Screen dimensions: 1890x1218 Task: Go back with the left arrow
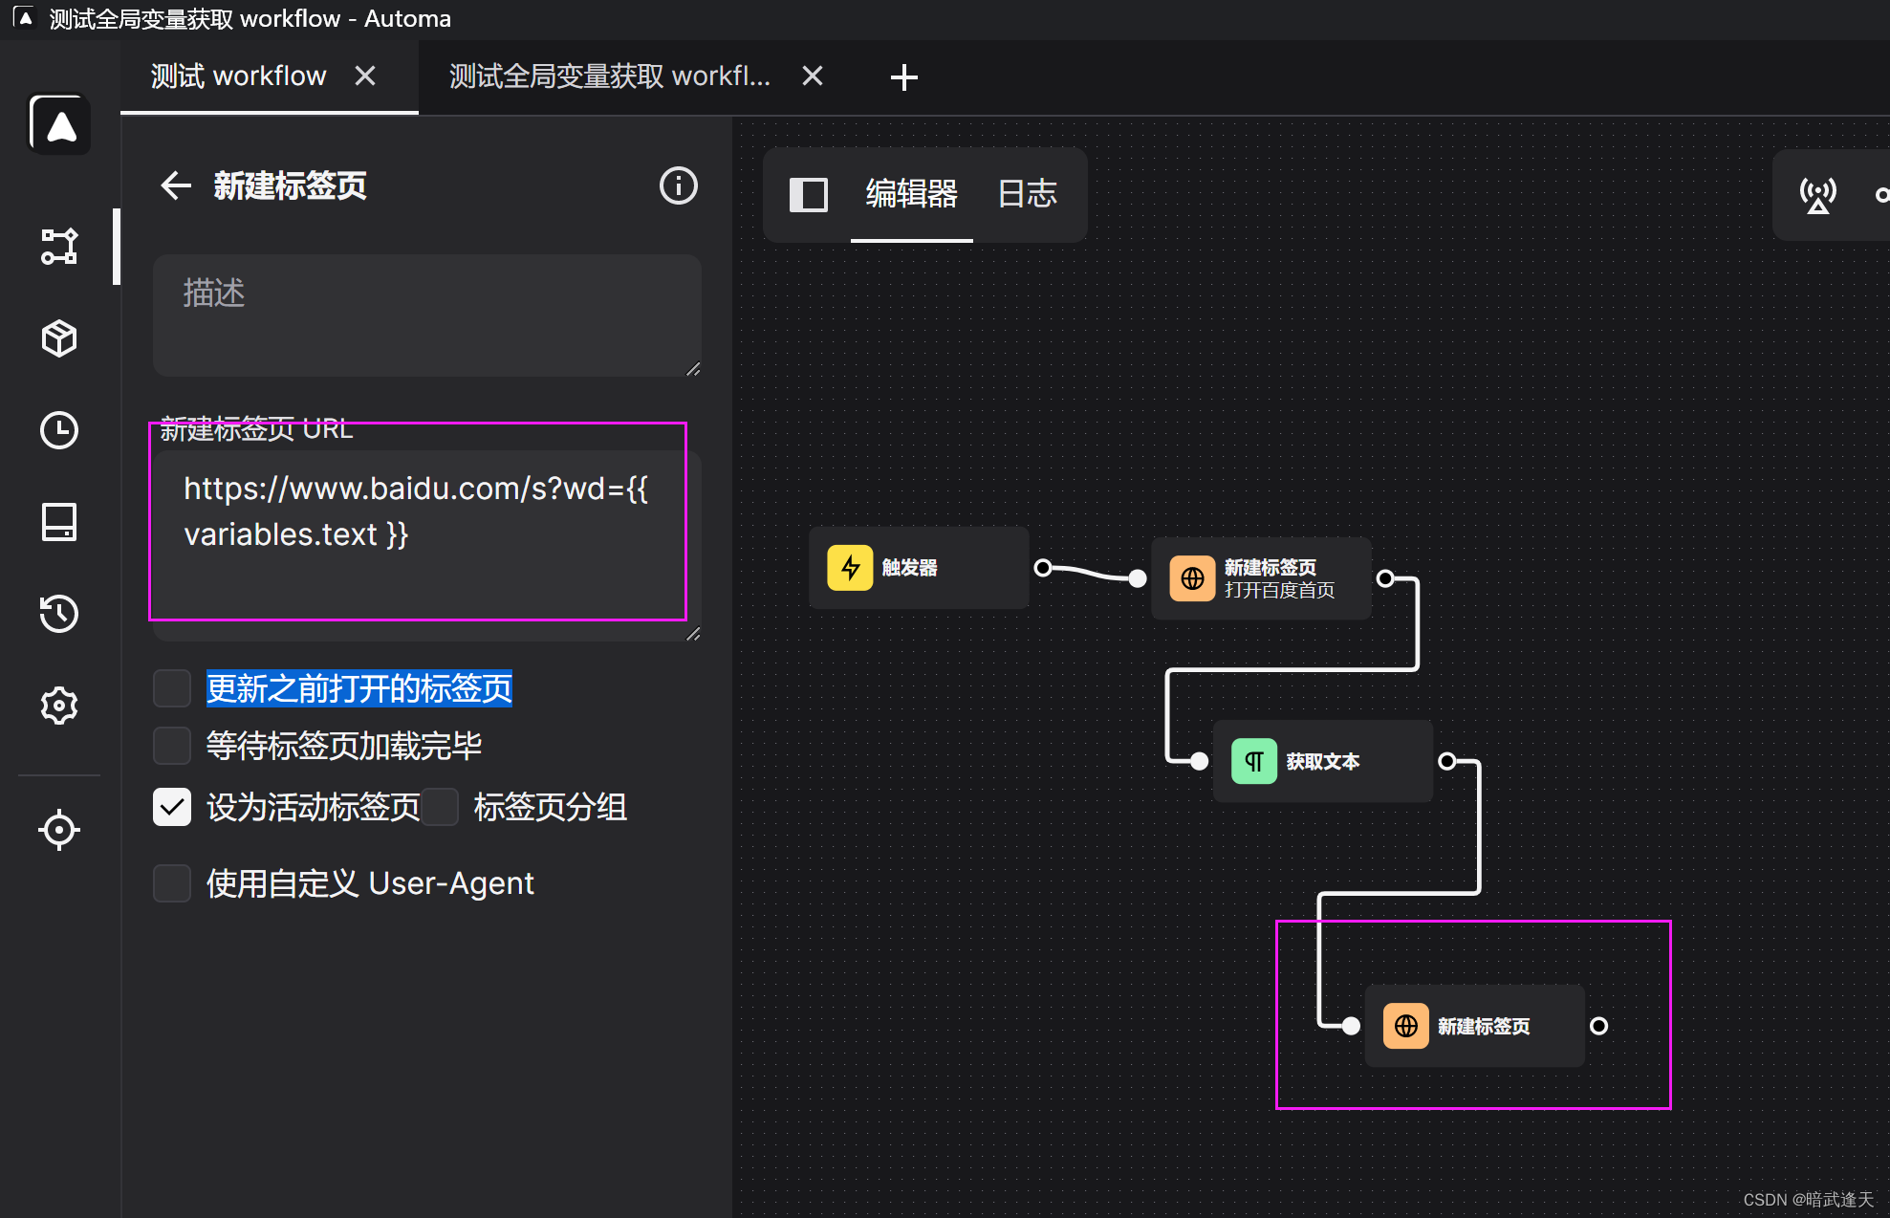click(176, 185)
